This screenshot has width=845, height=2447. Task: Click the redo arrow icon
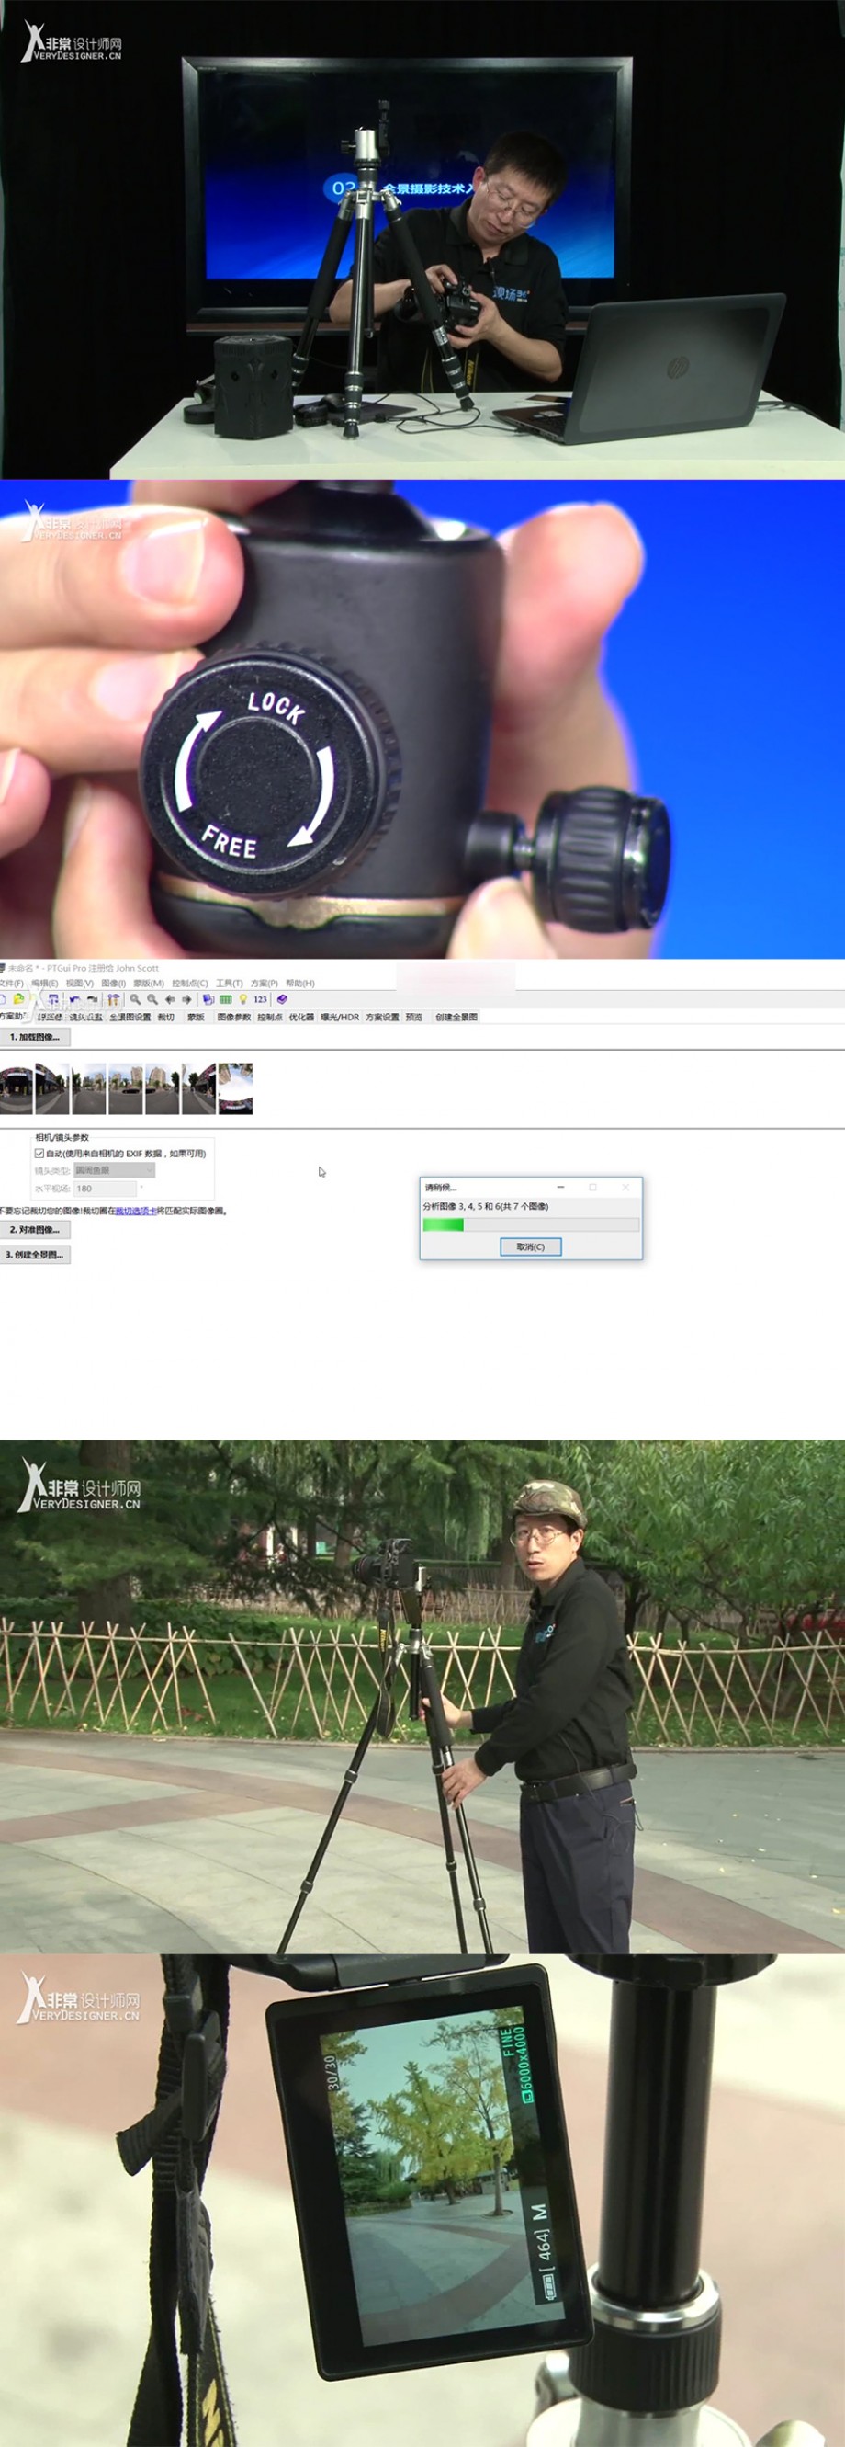tap(92, 999)
